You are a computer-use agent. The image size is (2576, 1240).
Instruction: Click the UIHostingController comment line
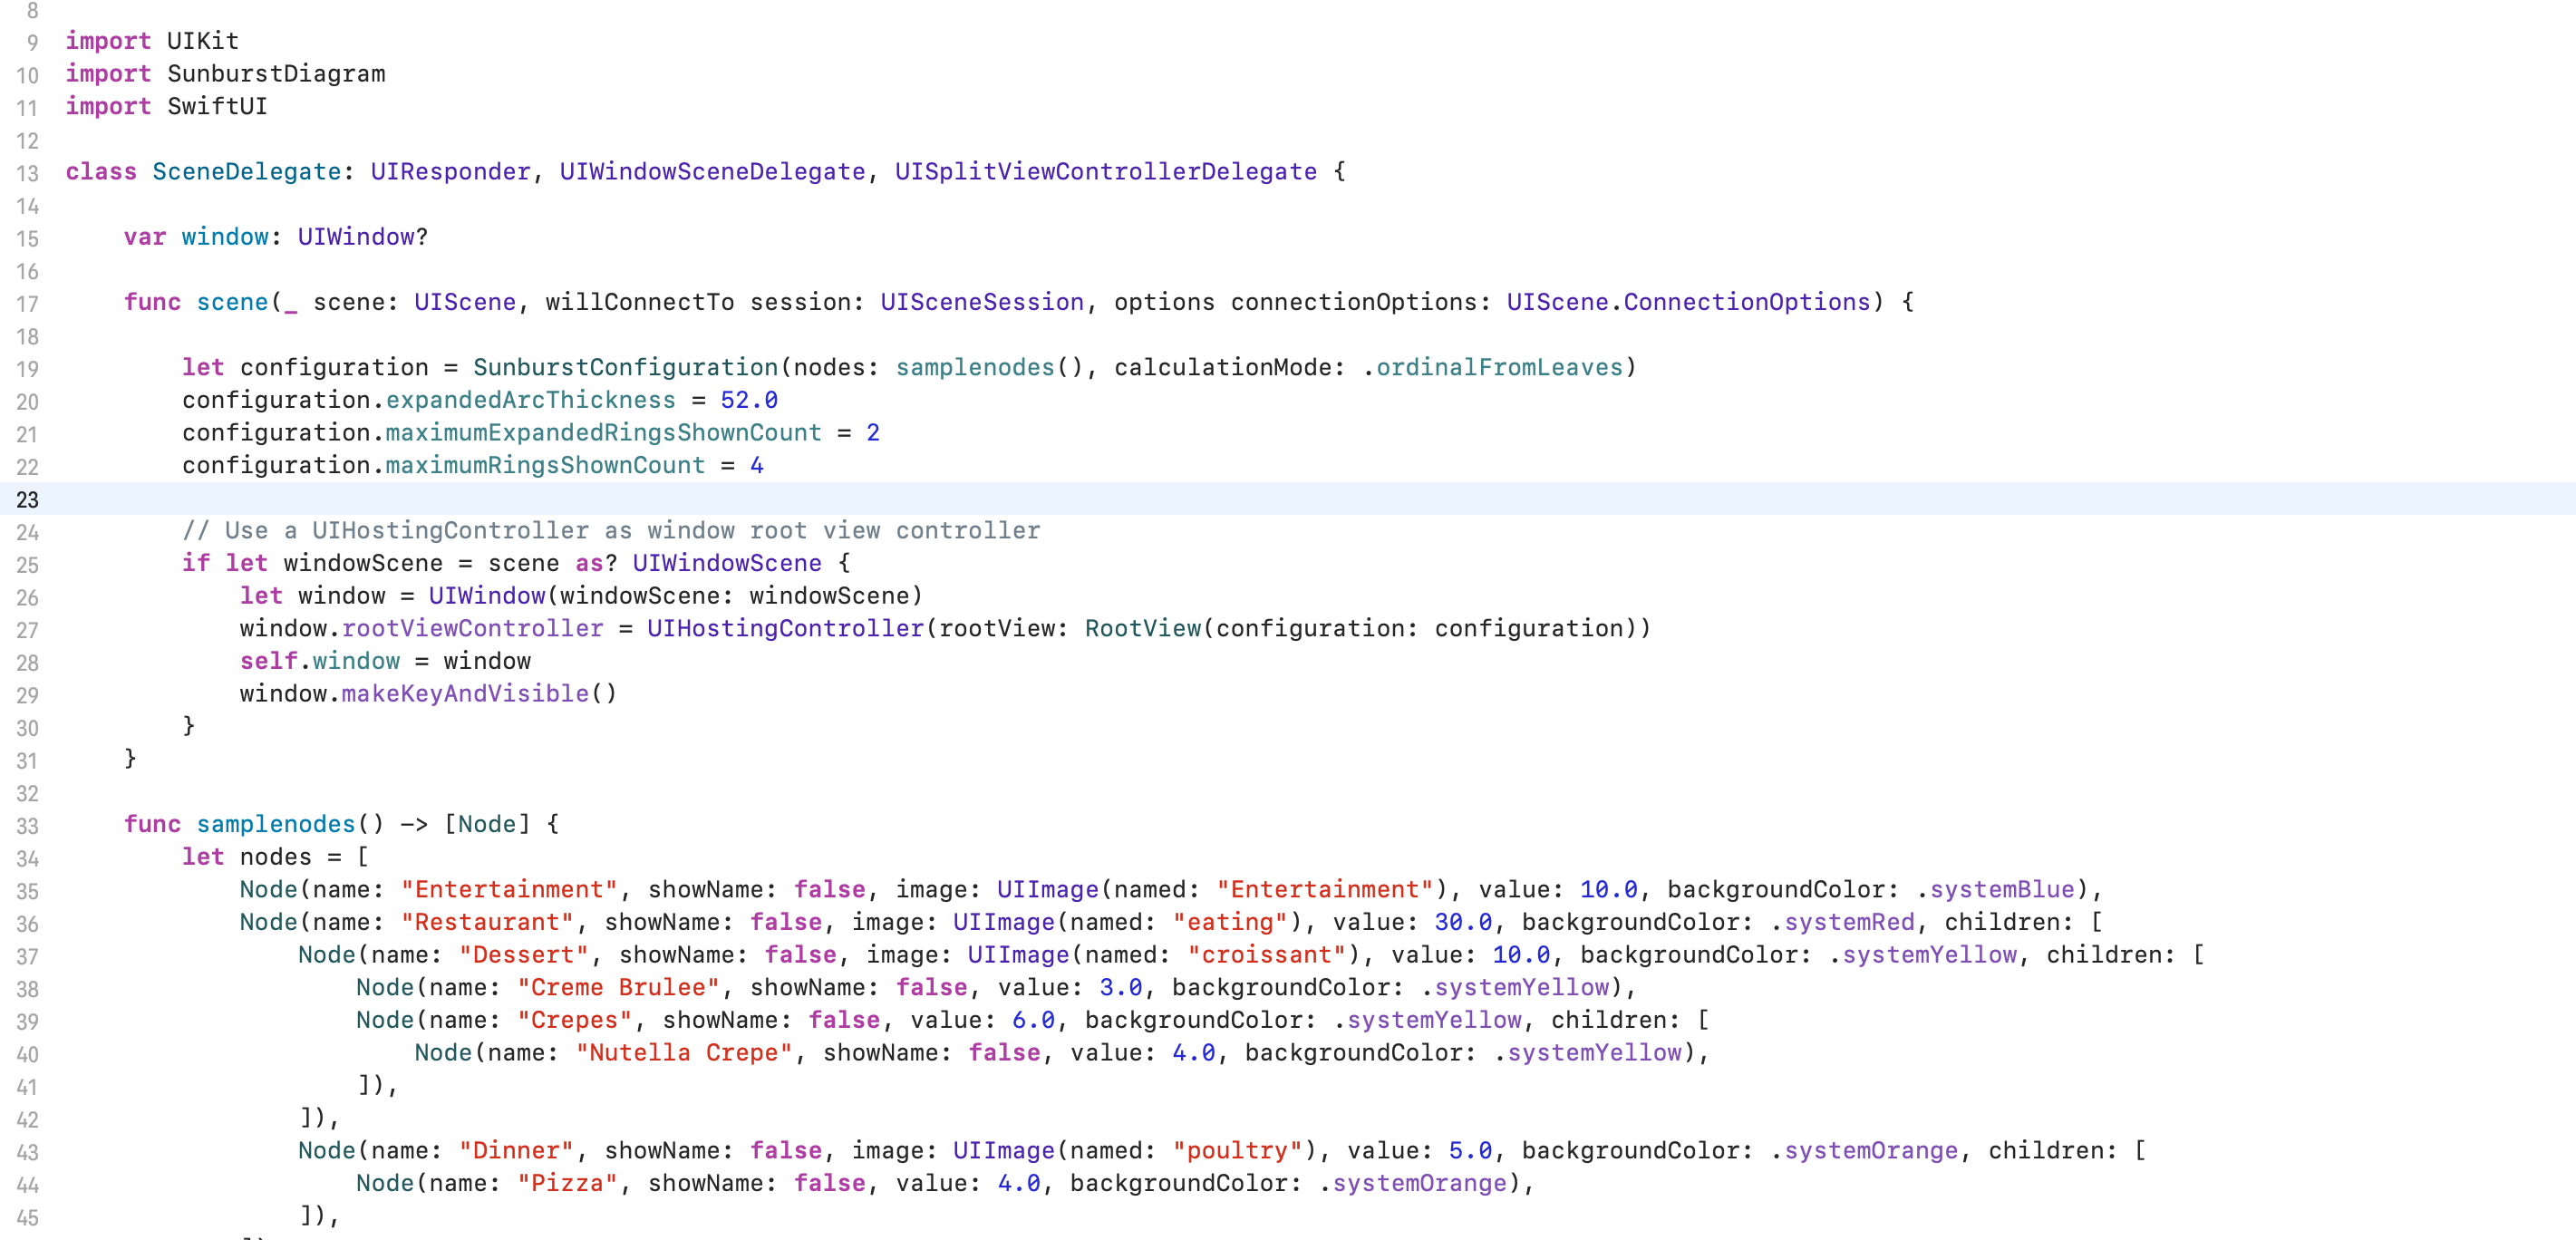(x=610, y=531)
